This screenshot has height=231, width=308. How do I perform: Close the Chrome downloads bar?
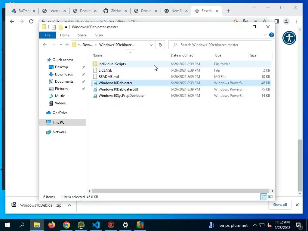[297, 205]
